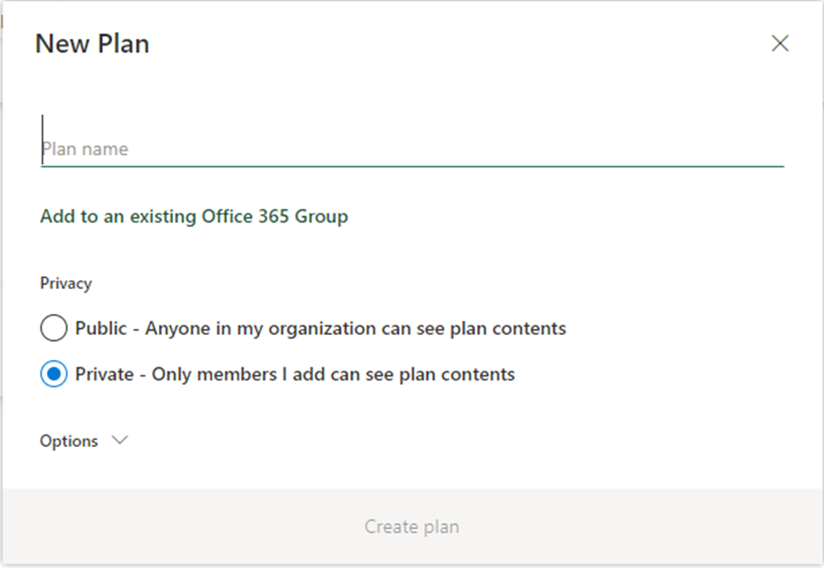Click the 'Plan name' placeholder text
The height and width of the screenshot is (568, 824).
pos(85,149)
